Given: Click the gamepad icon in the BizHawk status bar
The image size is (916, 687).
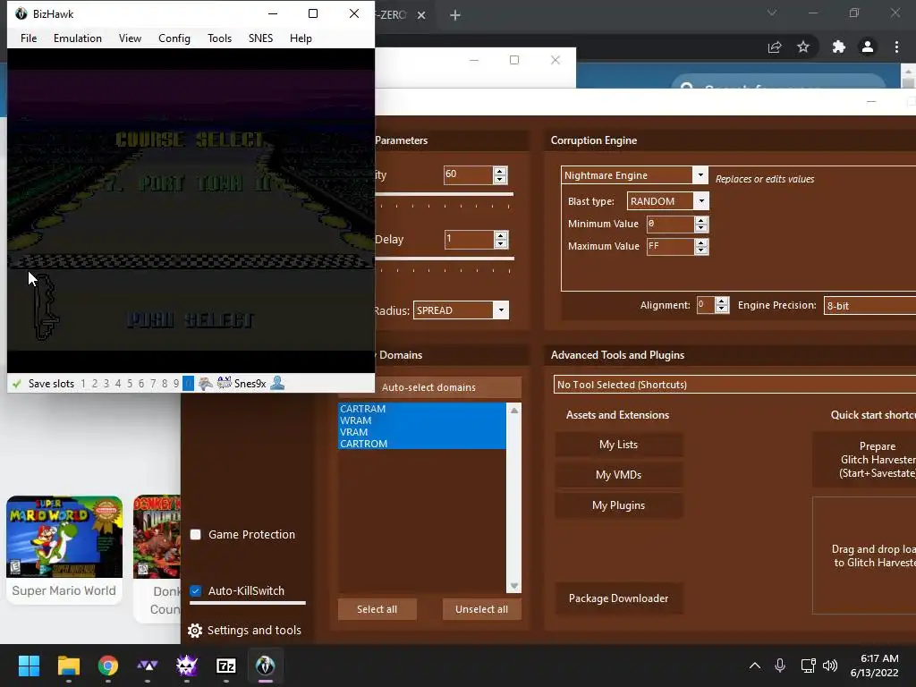Looking at the screenshot, I should [206, 383].
